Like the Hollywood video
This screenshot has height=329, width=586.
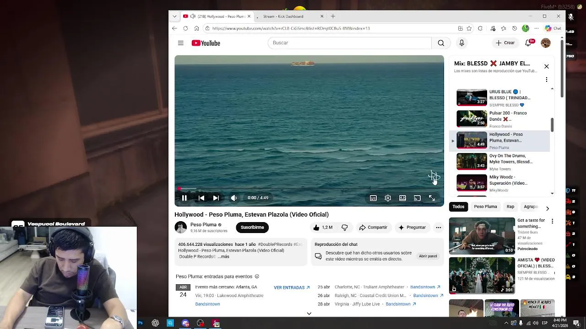[323, 228]
